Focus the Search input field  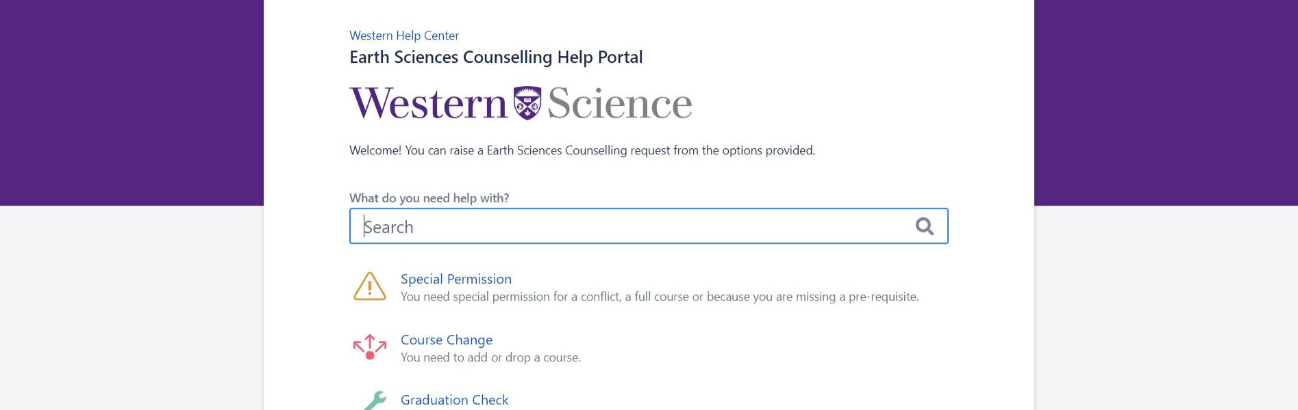coord(630,227)
